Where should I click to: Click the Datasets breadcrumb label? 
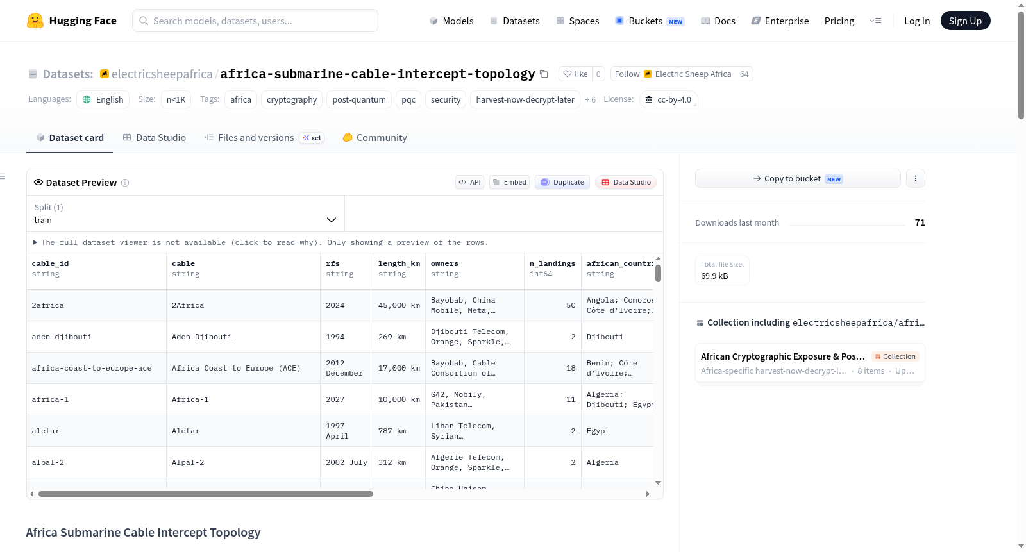point(68,74)
